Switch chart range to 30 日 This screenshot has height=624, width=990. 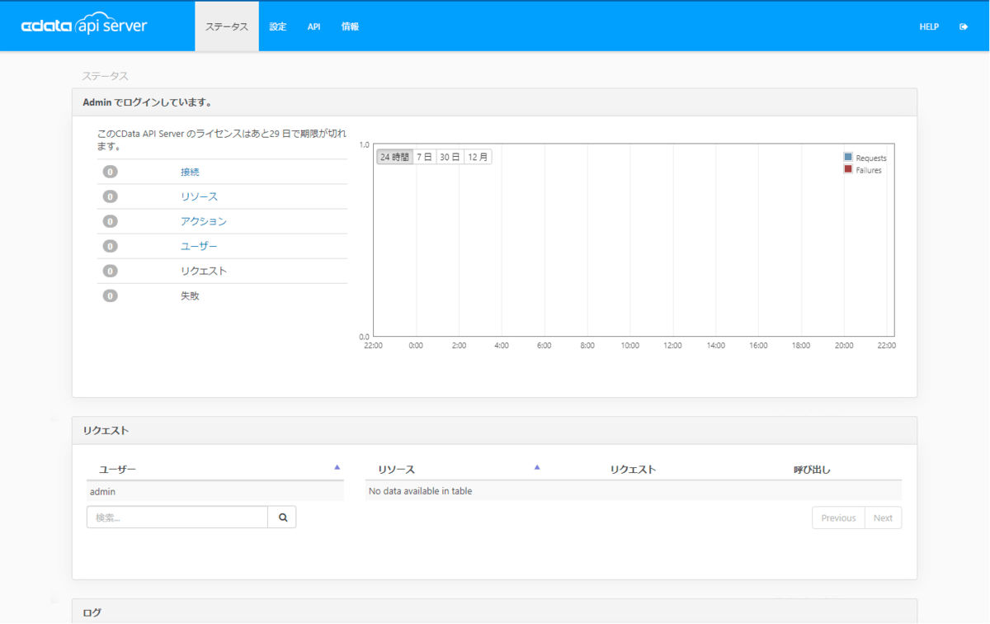pyautogui.click(x=450, y=157)
